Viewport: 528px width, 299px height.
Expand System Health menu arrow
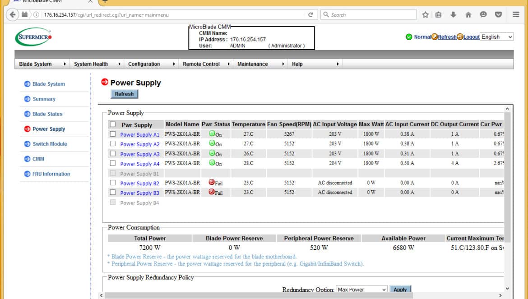[x=119, y=64]
